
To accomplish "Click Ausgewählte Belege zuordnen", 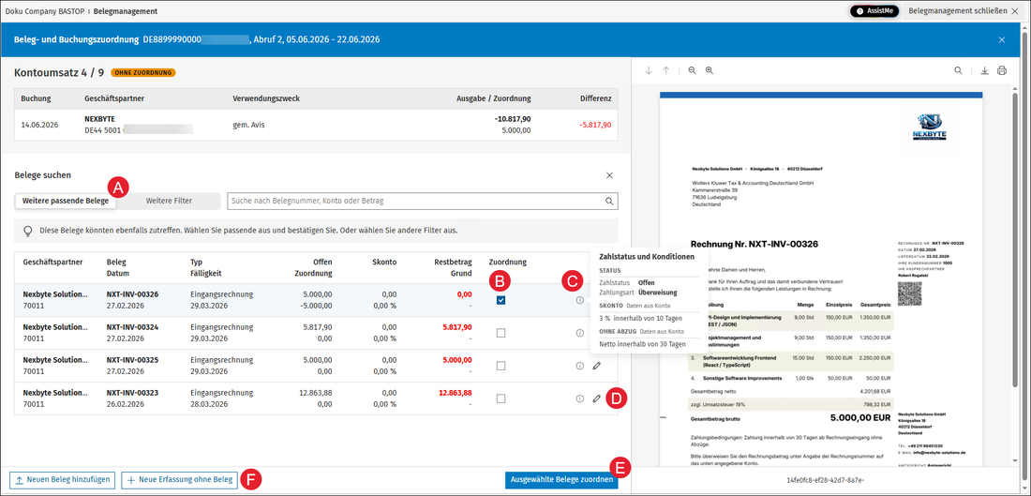I will (x=562, y=479).
